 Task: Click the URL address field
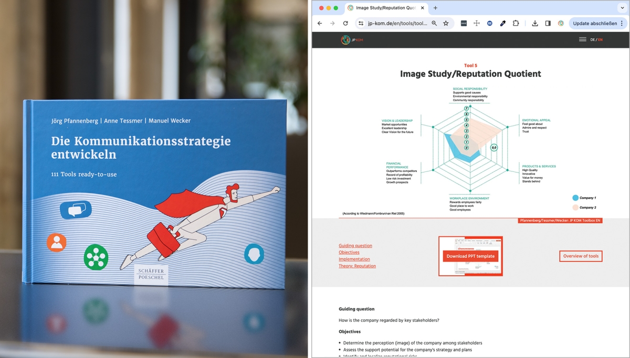click(x=397, y=24)
